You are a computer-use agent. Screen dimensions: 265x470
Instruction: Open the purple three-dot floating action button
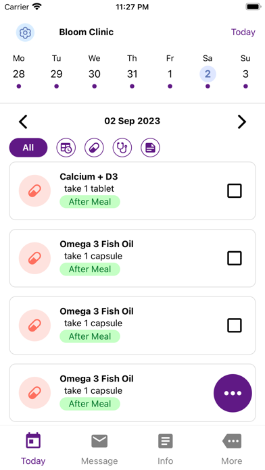point(233,393)
